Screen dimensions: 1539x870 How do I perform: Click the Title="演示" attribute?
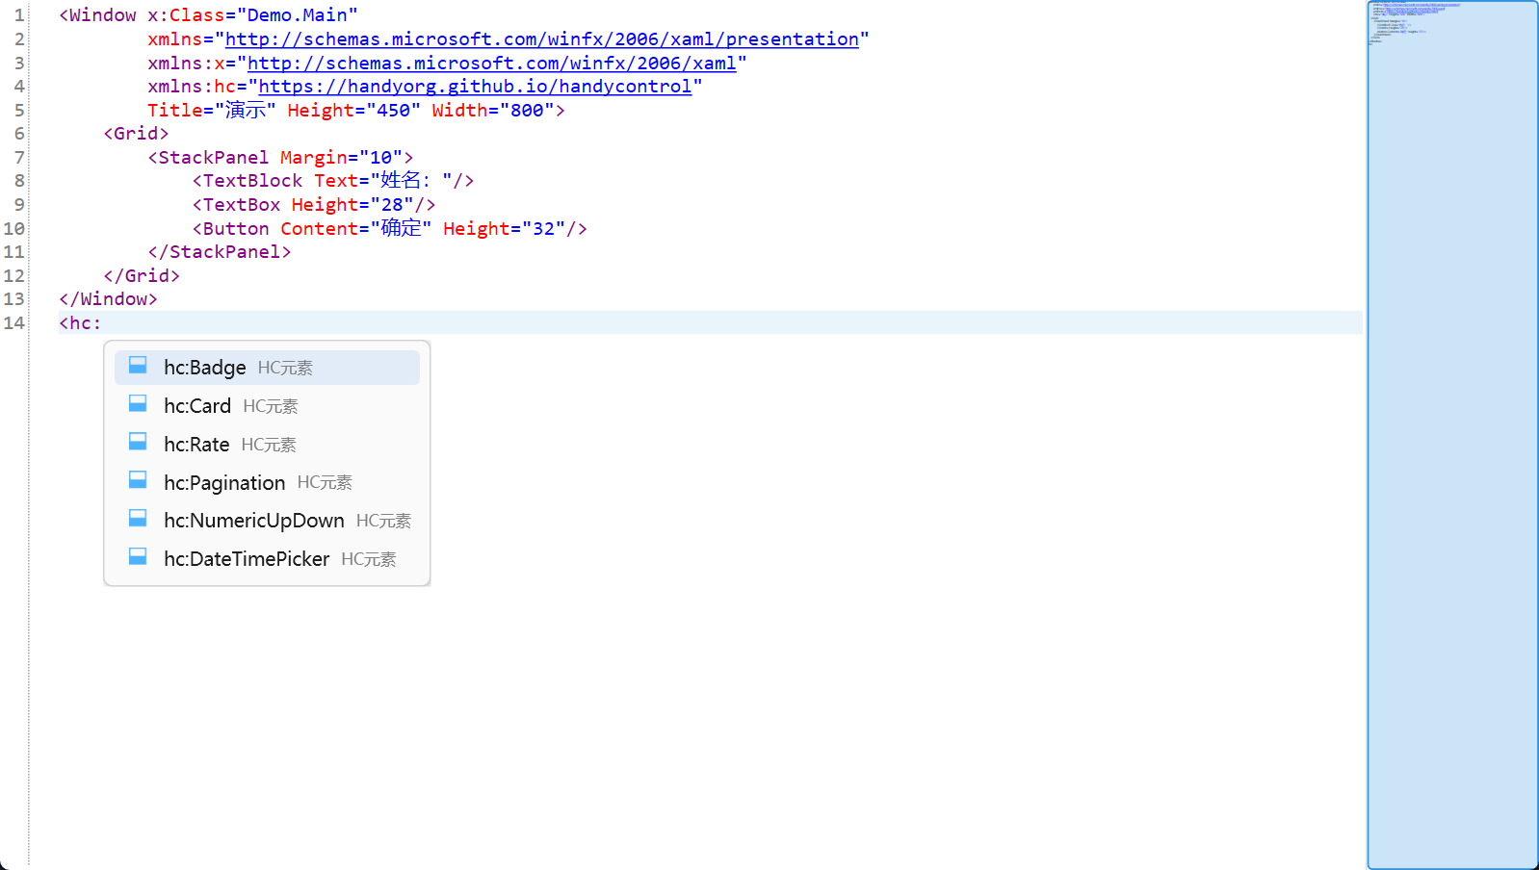point(212,111)
